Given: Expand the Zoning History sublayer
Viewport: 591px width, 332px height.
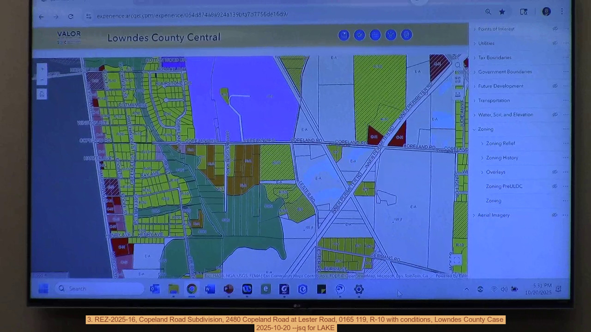Looking at the screenshot, I should (482, 158).
